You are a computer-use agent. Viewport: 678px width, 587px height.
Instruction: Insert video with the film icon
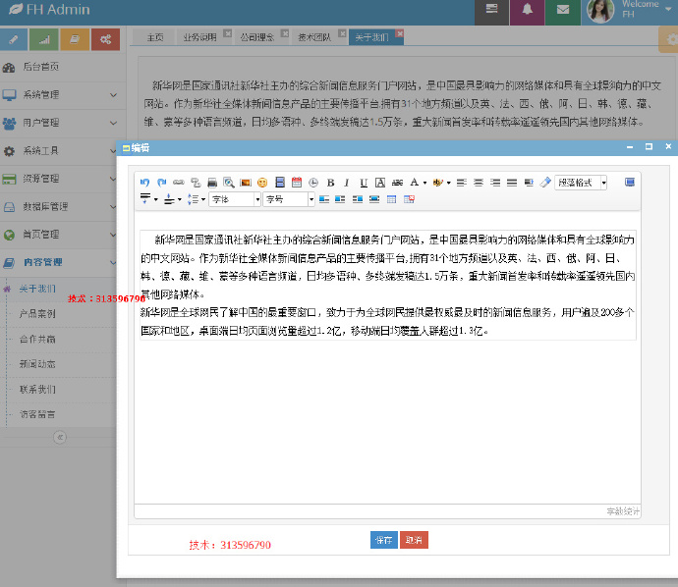[280, 183]
